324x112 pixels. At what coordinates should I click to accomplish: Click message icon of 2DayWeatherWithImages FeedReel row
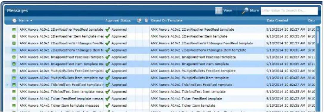[14, 43]
